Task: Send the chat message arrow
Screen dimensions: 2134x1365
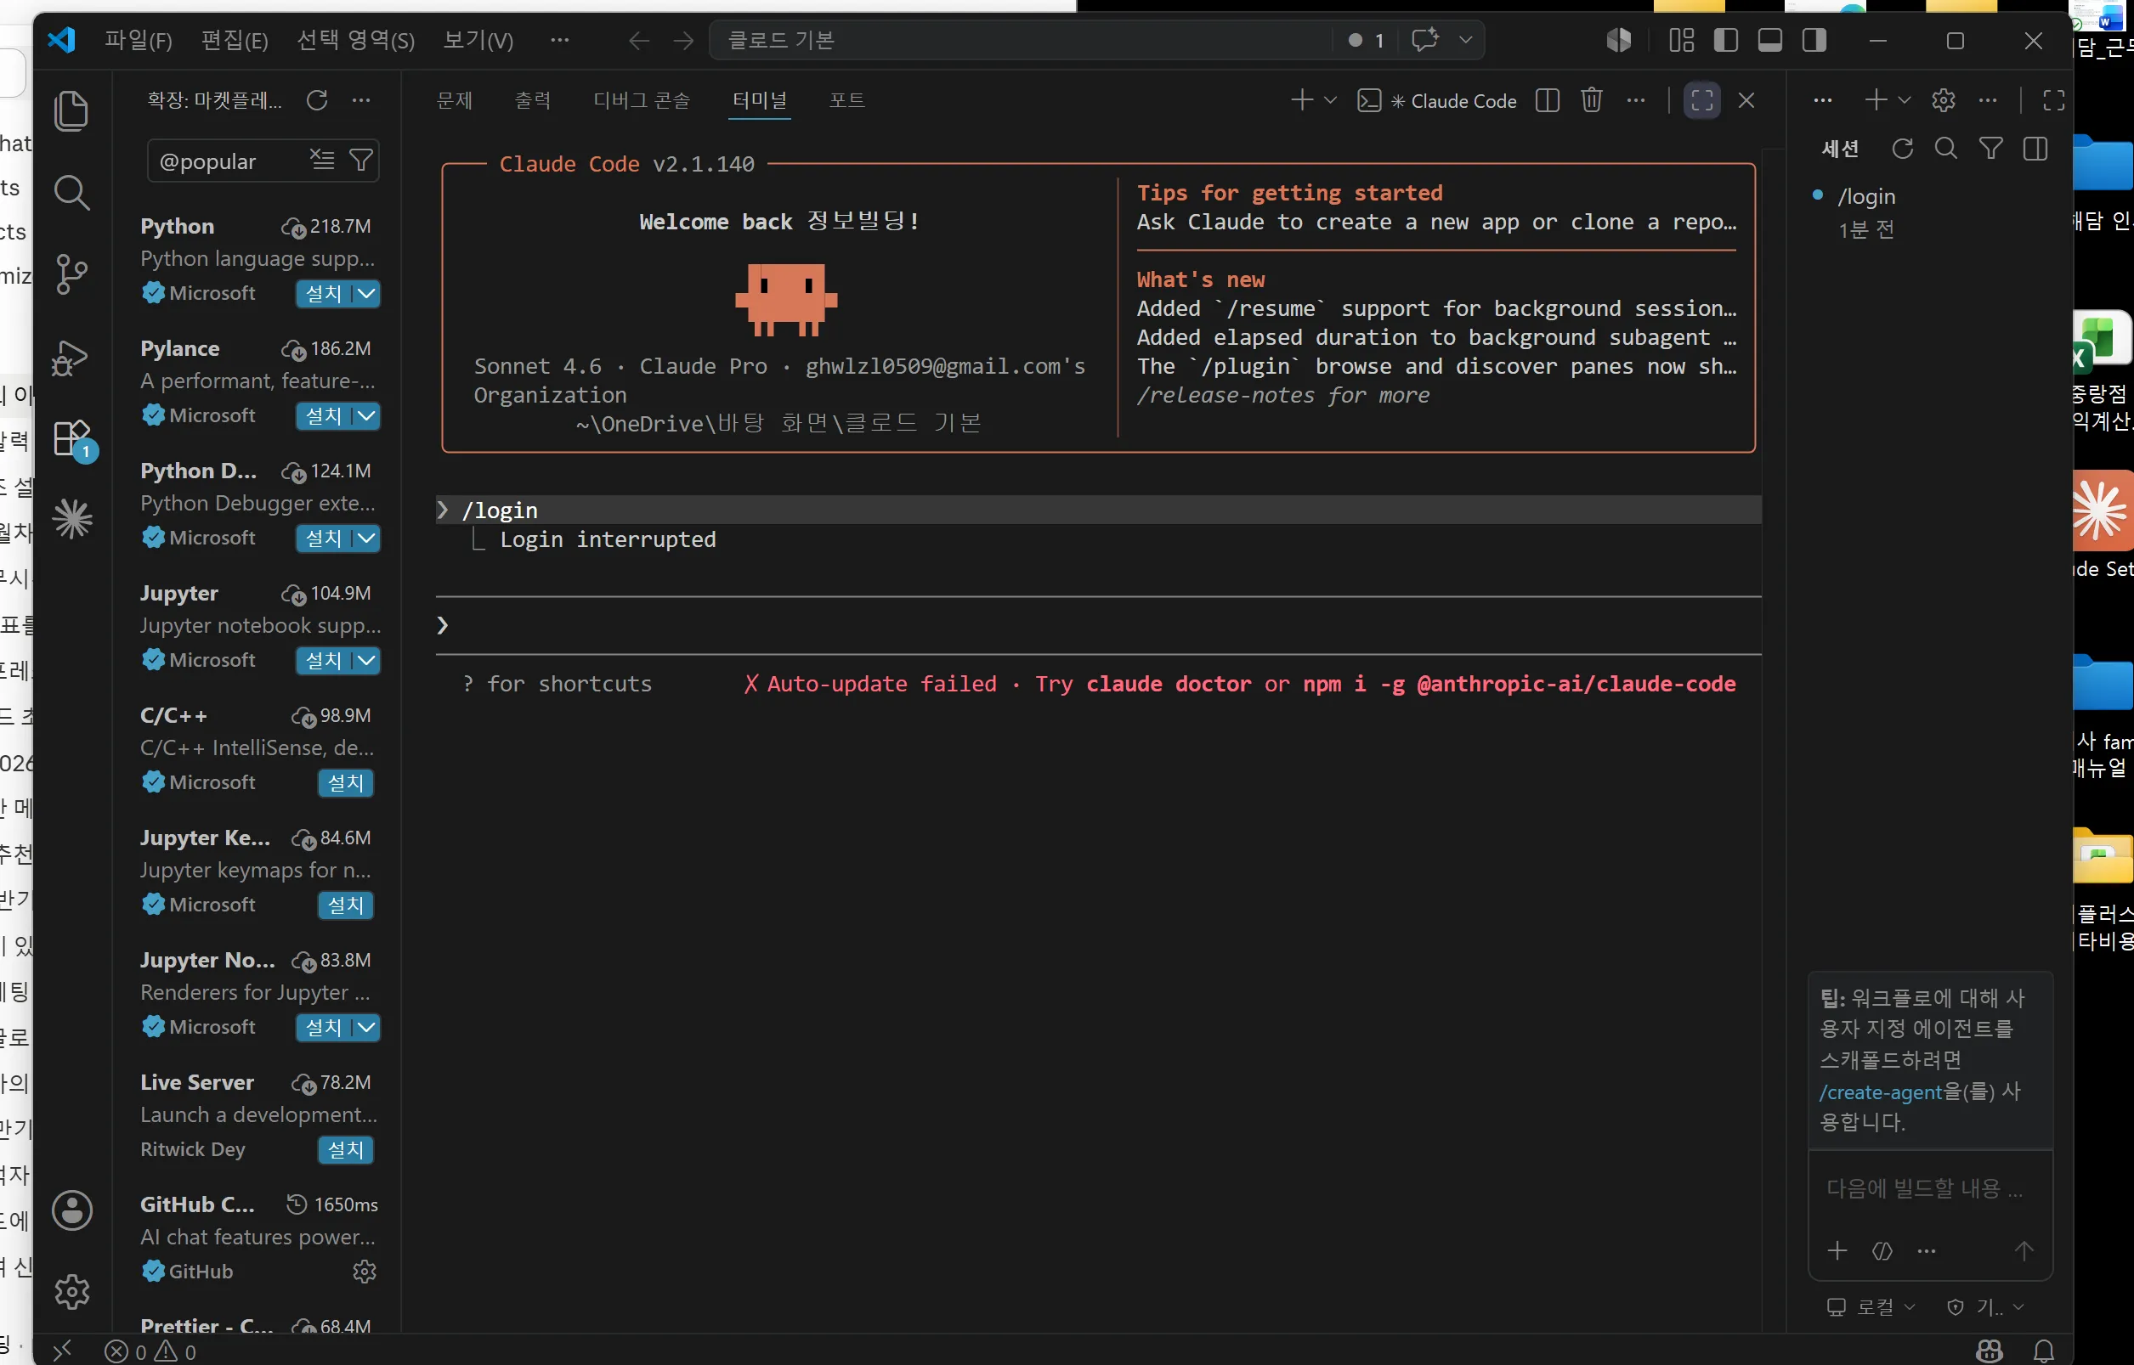Action: (2024, 1250)
